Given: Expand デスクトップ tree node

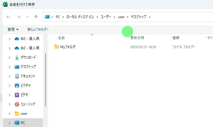Looking at the screenshot, I should click(9, 67).
